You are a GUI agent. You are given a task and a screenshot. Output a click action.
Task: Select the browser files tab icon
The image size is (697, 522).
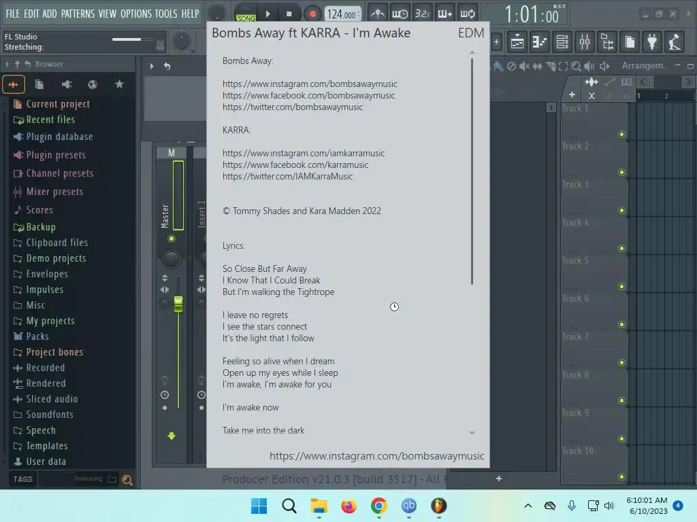[x=39, y=84]
